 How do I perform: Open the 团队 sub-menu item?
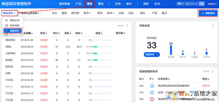[143, 13]
